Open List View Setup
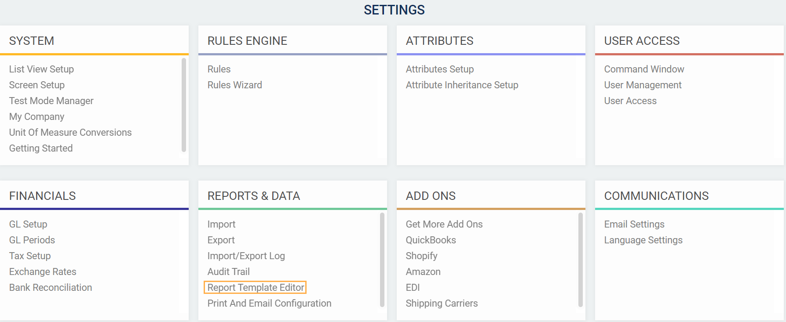 pyautogui.click(x=41, y=69)
